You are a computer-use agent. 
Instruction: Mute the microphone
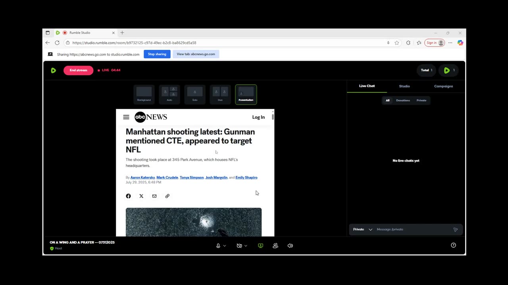pos(218,246)
